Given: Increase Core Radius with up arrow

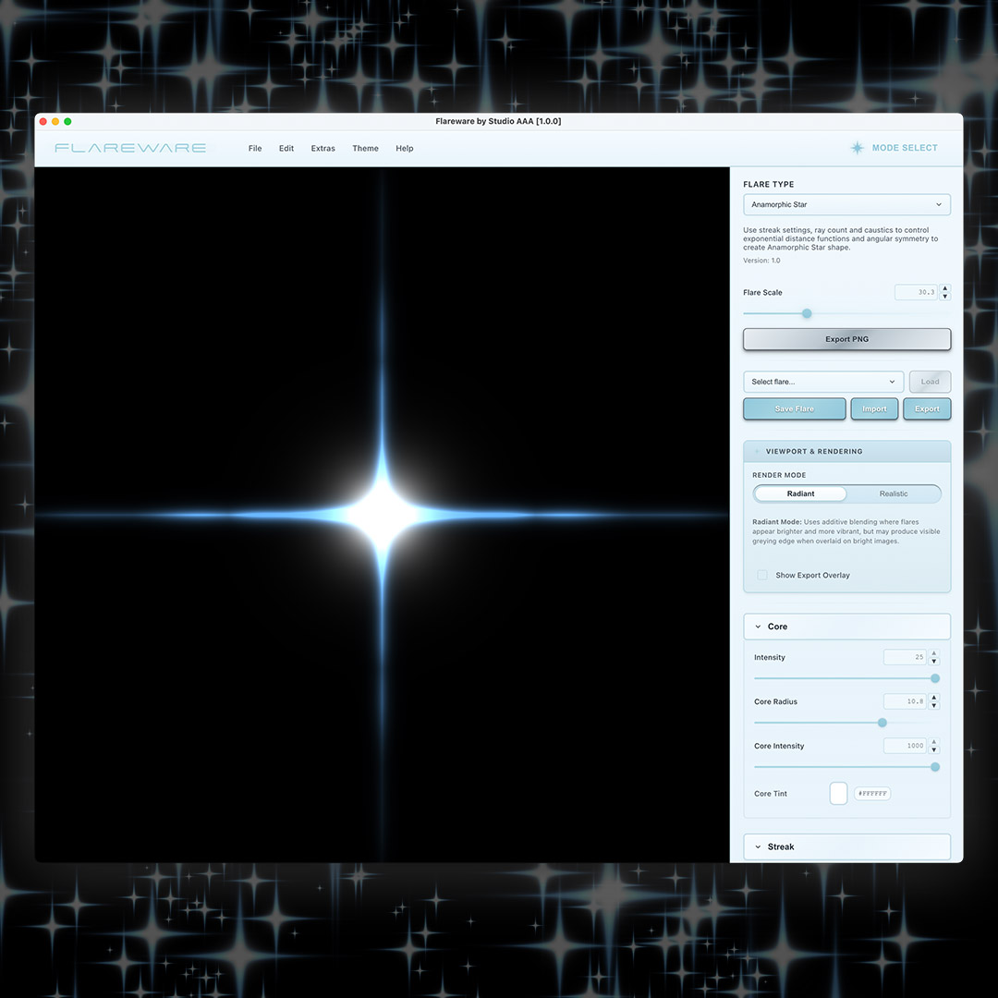Looking at the screenshot, I should click(933, 698).
